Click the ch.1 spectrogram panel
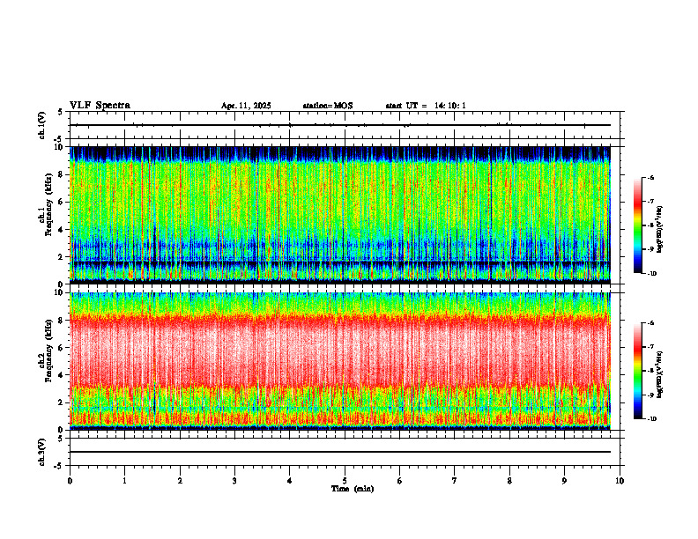This screenshot has height=539, width=698. 340,215
